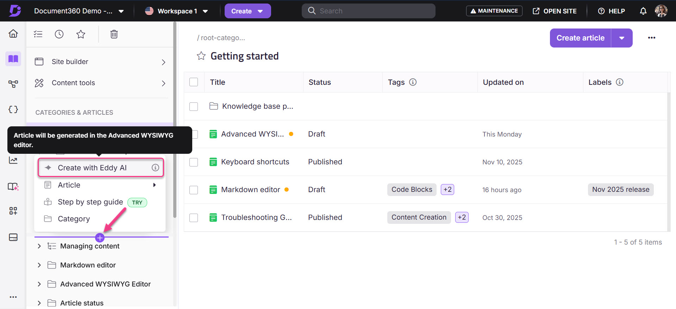Screen dimensions: 676x309
Task: Expand the Managing content category
Action: pyautogui.click(x=39, y=246)
